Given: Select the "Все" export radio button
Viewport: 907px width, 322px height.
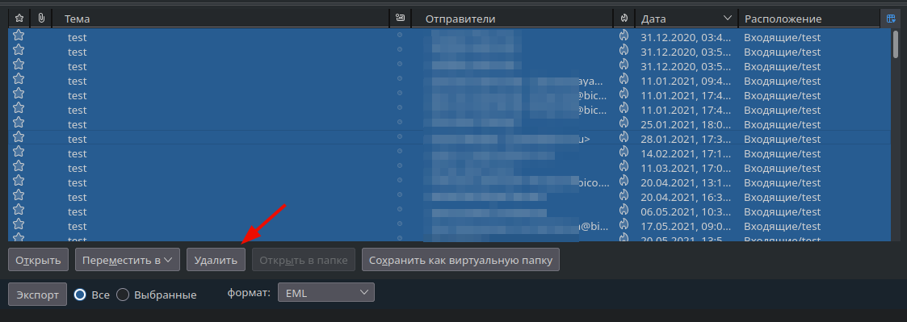Looking at the screenshot, I should pyautogui.click(x=80, y=295).
